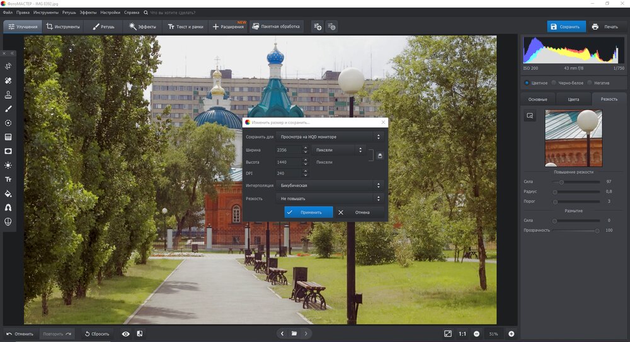The width and height of the screenshot is (630, 342).
Task: Click the Отмена button in dialog
Action: (358, 212)
